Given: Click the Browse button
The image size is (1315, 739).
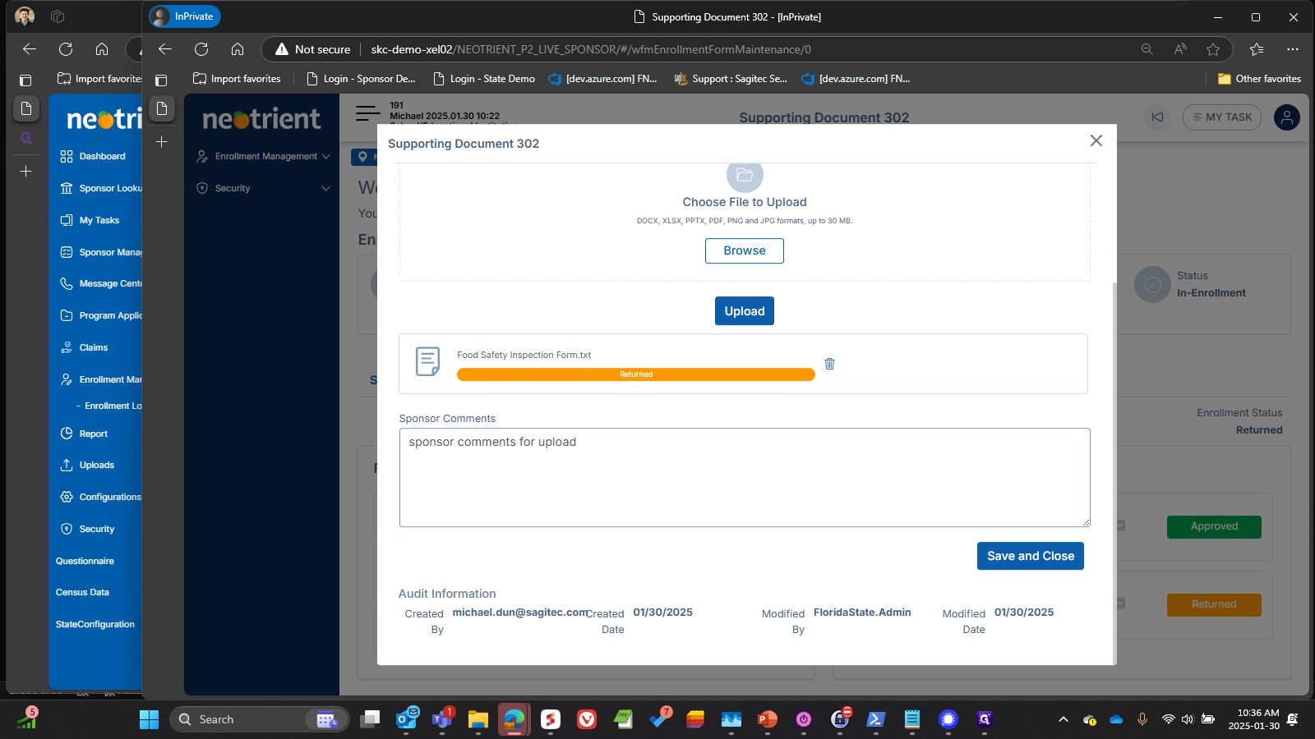Looking at the screenshot, I should coord(744,250).
